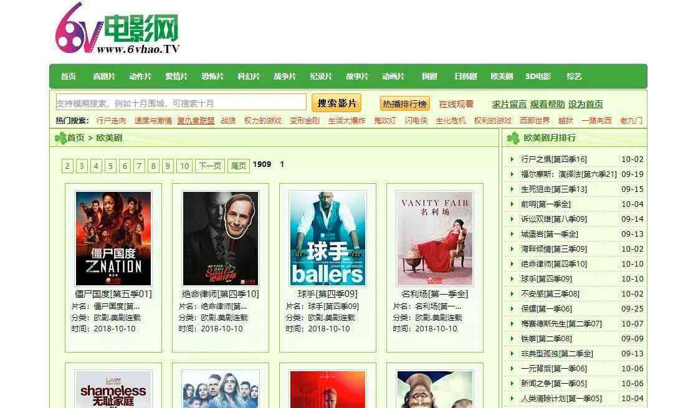
Task: Go to page 5 in pagination
Action: pos(110,166)
